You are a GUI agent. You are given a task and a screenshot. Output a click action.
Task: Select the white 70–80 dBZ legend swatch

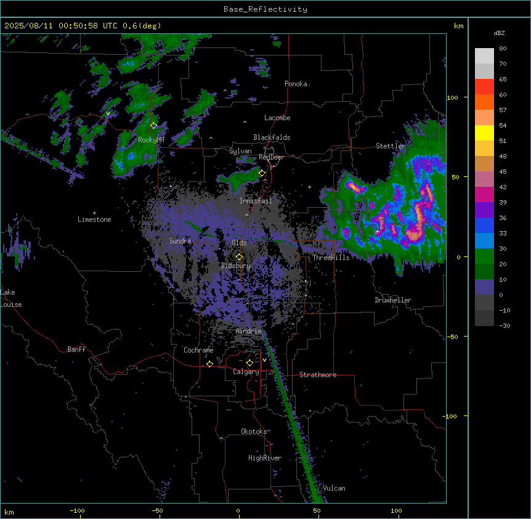point(484,56)
